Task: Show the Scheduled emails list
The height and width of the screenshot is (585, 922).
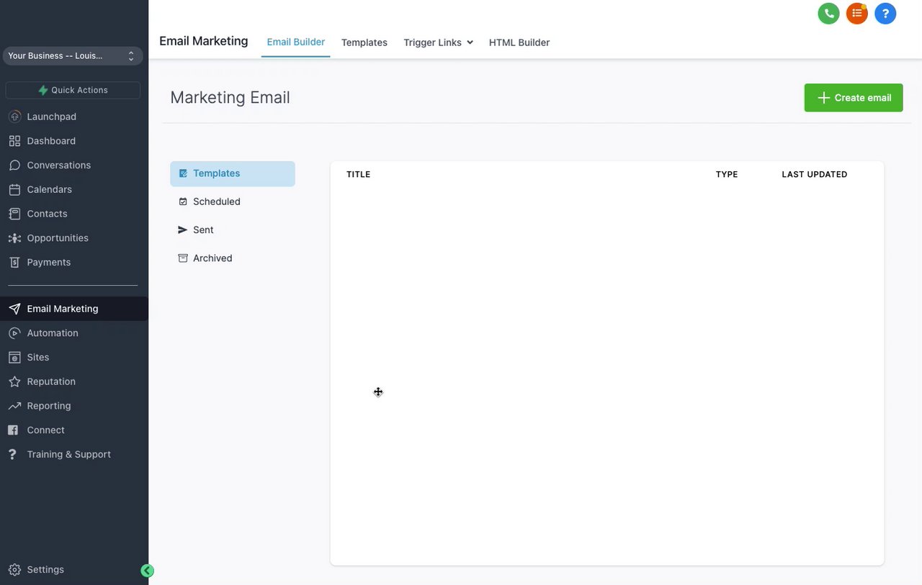Action: 216,201
